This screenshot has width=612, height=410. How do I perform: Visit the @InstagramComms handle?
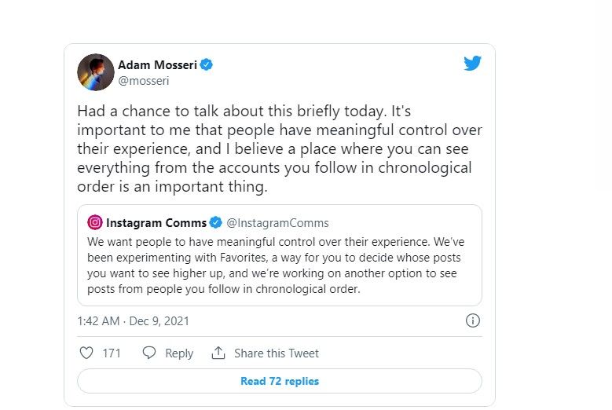click(x=277, y=223)
